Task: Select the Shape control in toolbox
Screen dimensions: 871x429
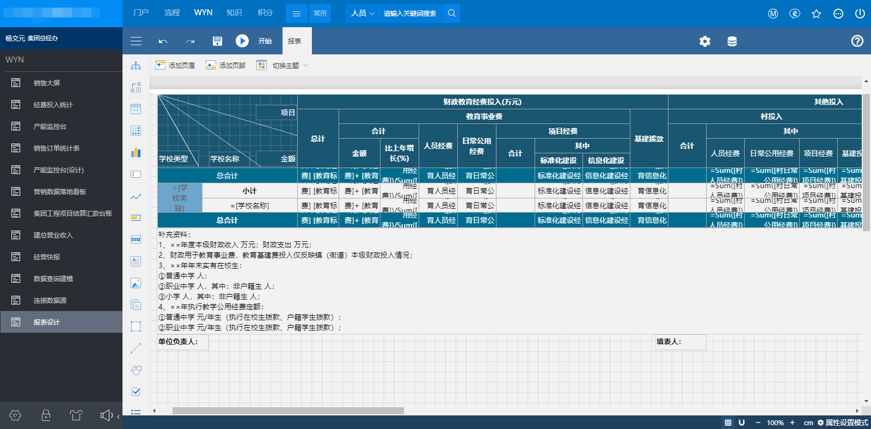Action: point(136,370)
